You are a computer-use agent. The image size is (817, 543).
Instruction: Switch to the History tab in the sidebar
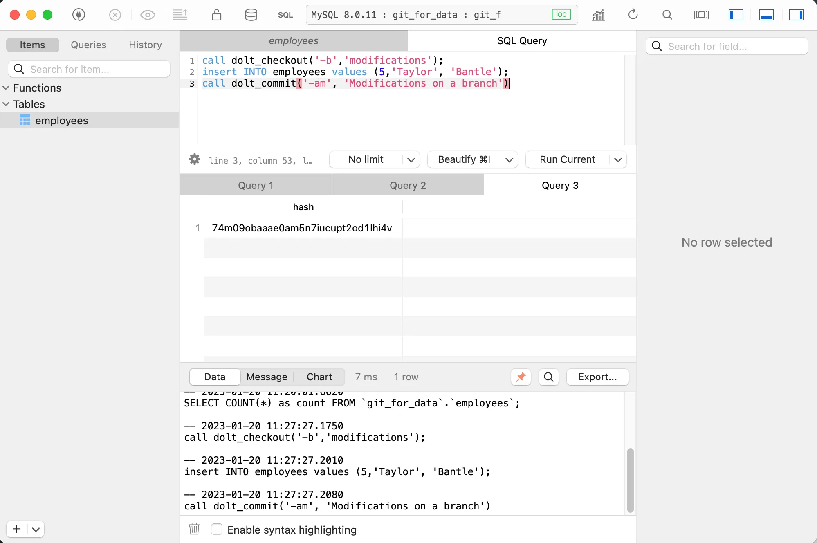(145, 45)
